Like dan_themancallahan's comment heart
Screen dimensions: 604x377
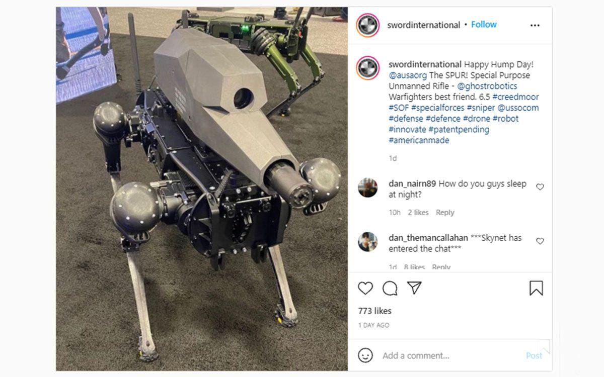pyautogui.click(x=540, y=241)
